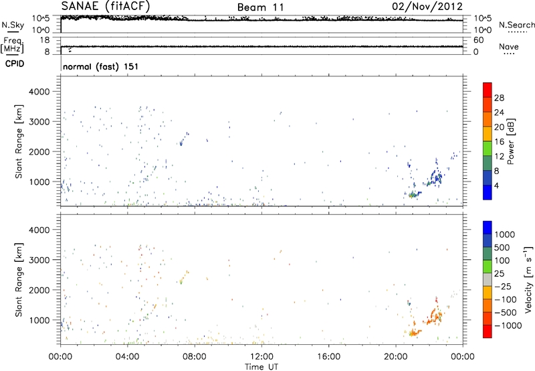Click the 2000 tick on velocity panel axis
Image resolution: width=535 pixels, height=371 pixels.
(39, 290)
